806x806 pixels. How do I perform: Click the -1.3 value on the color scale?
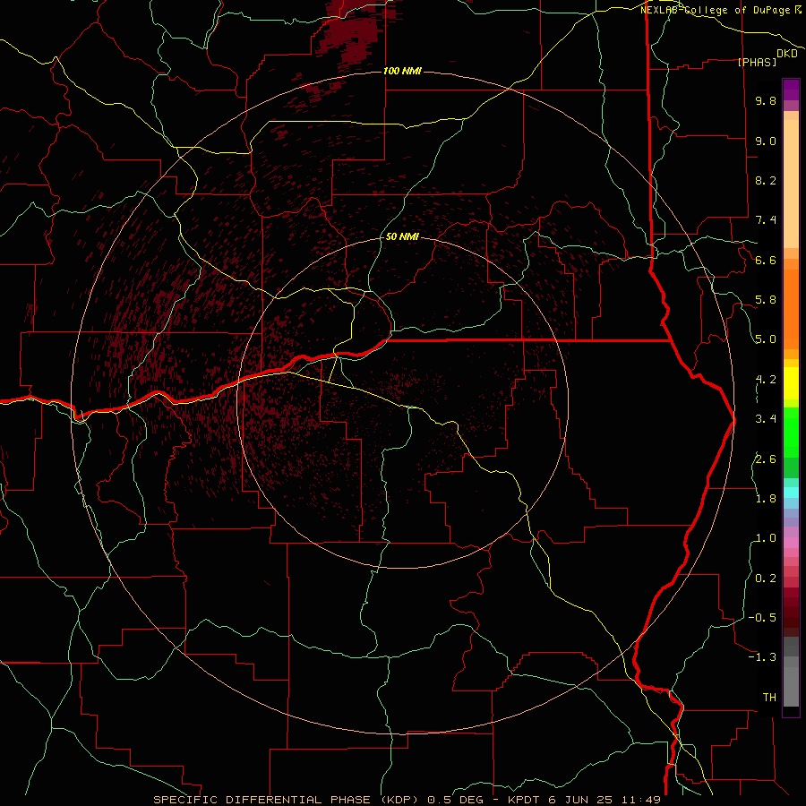tap(762, 657)
